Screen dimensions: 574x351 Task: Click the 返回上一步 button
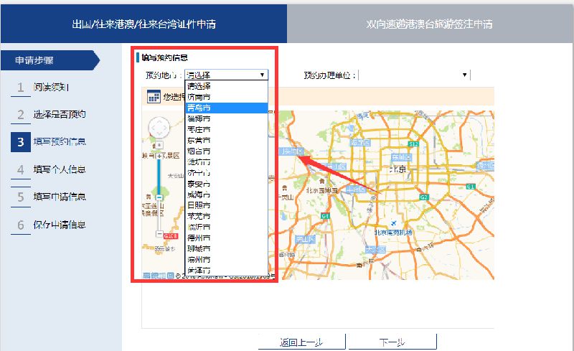click(x=302, y=342)
